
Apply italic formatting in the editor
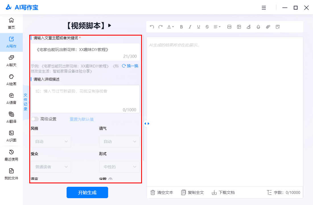[x=190, y=27]
